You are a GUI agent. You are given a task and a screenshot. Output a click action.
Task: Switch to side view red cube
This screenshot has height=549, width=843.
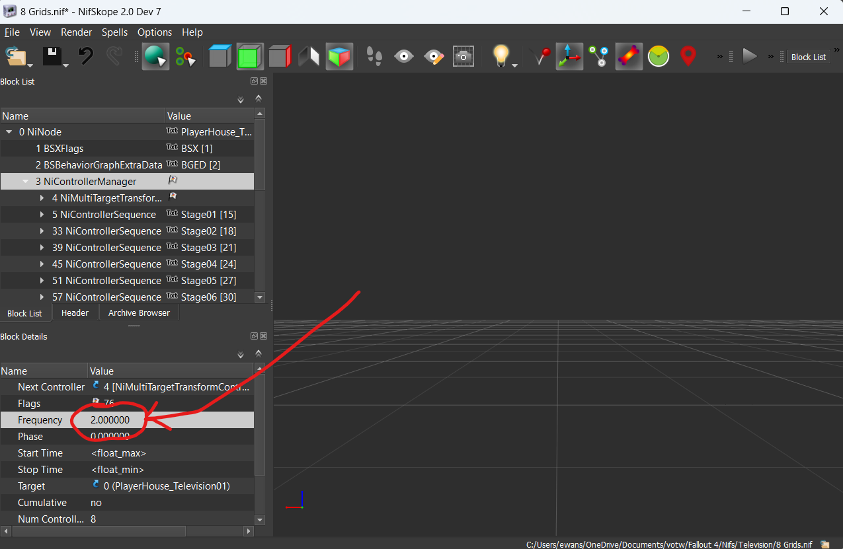click(280, 56)
